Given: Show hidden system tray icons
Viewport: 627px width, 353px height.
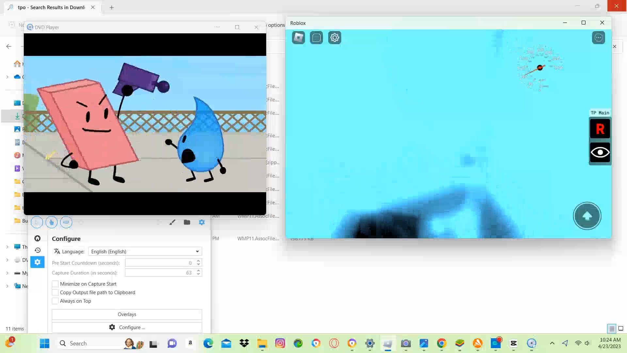Looking at the screenshot, I should (x=552, y=343).
